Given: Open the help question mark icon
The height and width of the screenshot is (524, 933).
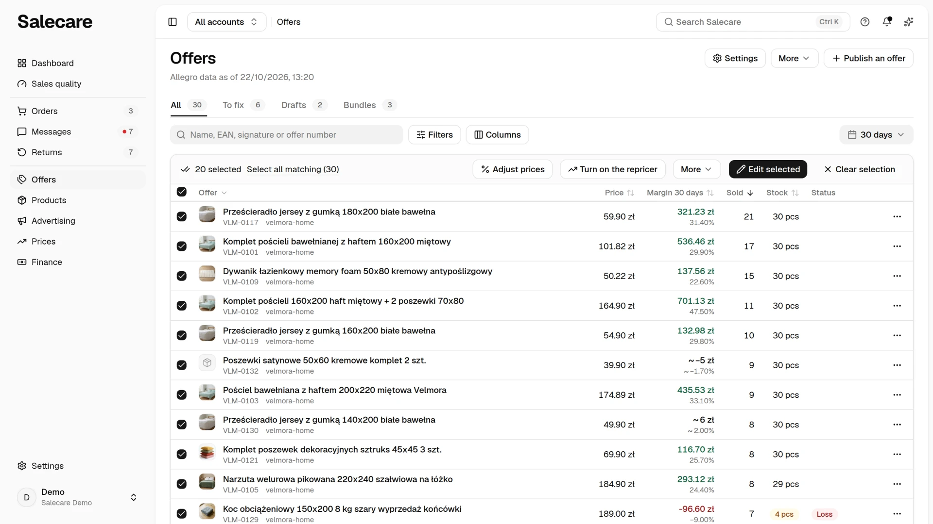Looking at the screenshot, I should (x=865, y=22).
